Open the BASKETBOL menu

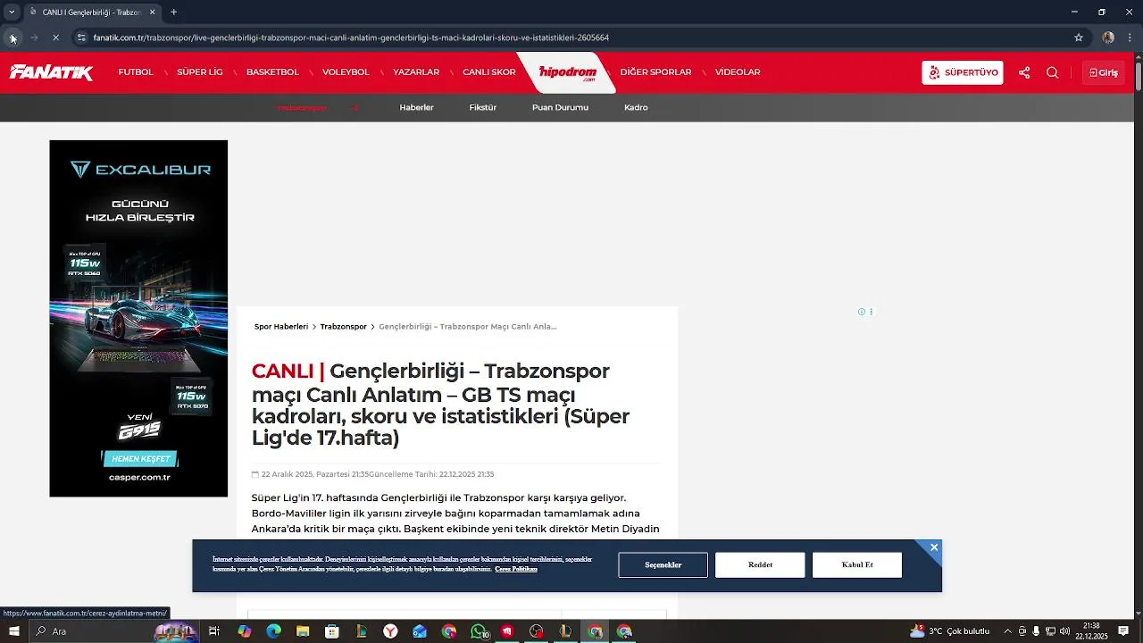(272, 72)
